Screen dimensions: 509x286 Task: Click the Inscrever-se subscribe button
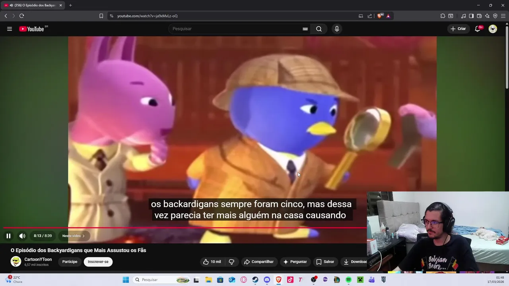pyautogui.click(x=98, y=262)
